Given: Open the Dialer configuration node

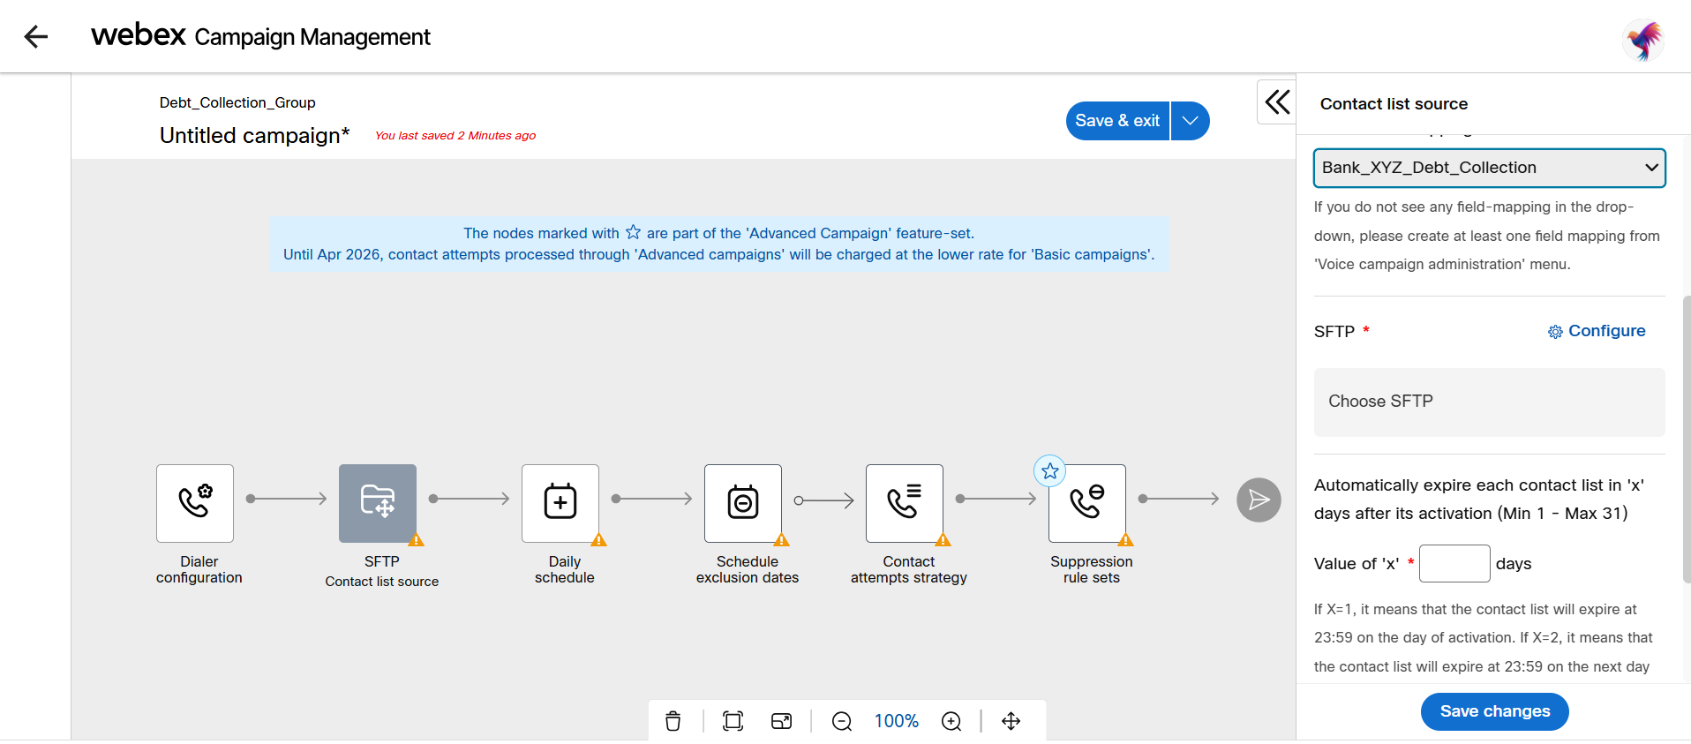Looking at the screenshot, I should [x=195, y=503].
